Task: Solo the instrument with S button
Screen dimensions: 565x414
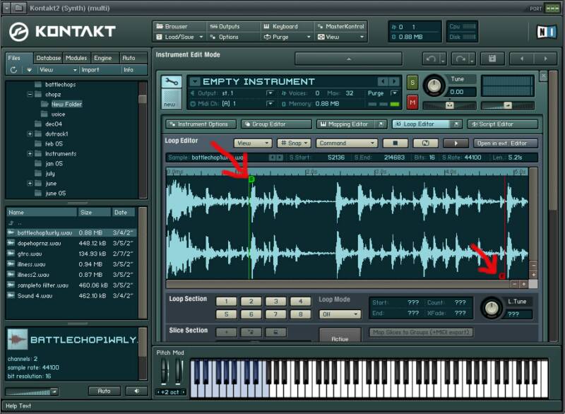Action: [x=412, y=83]
